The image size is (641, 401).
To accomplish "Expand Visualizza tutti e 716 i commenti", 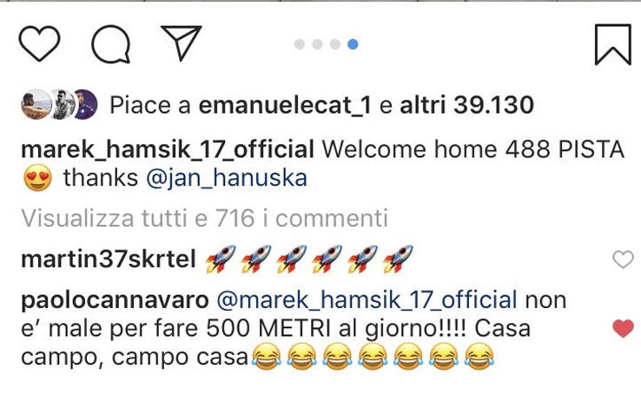I will point(204,218).
